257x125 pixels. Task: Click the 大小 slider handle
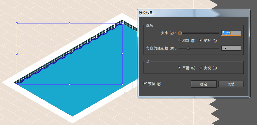tap(180, 33)
